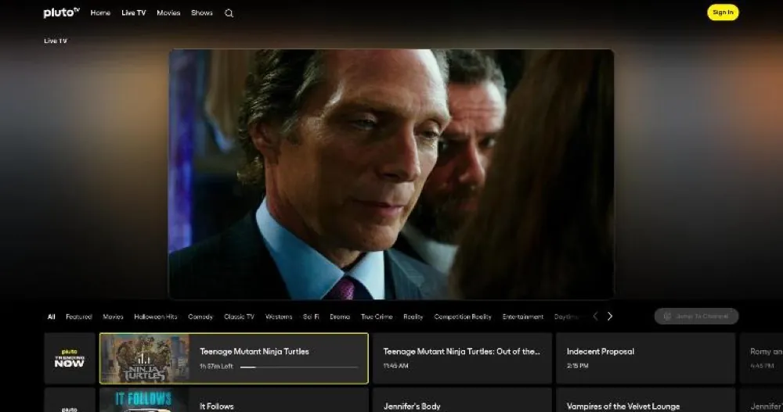Select the True Crime category
Screen dimensions: 783x412
coord(377,317)
